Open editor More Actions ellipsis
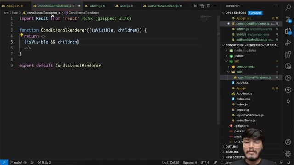 point(215,6)
